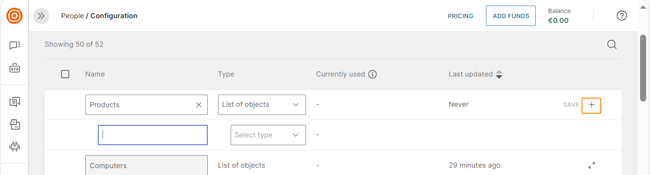Click the Infobip orange logo icon
The image size is (650, 175).
14,16
